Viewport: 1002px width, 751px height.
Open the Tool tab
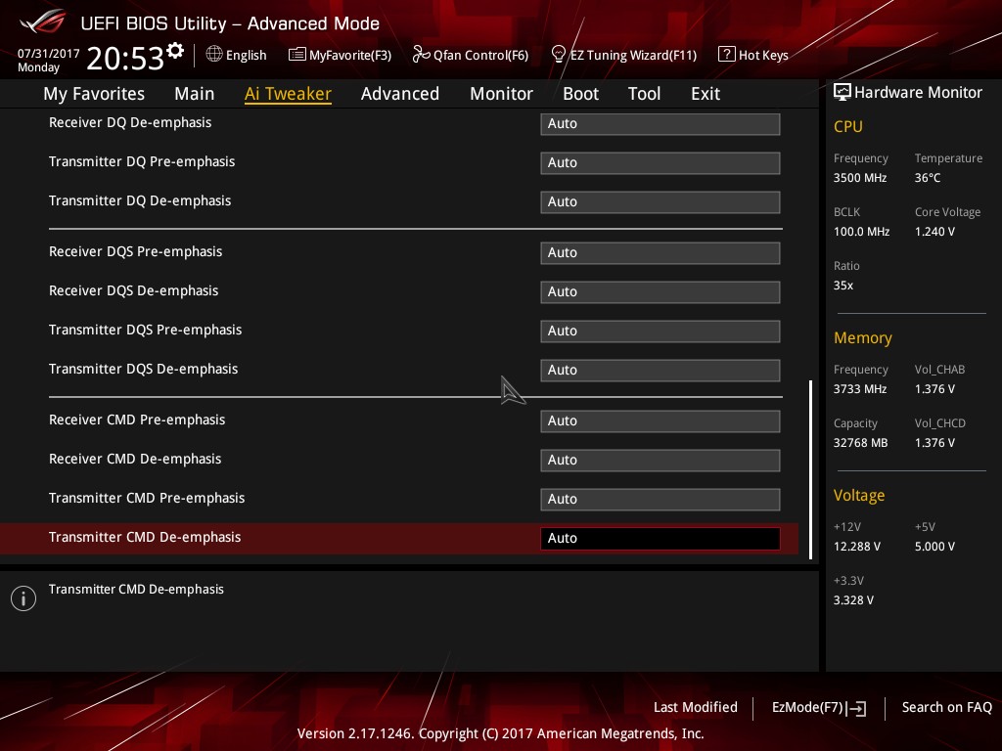pos(644,94)
